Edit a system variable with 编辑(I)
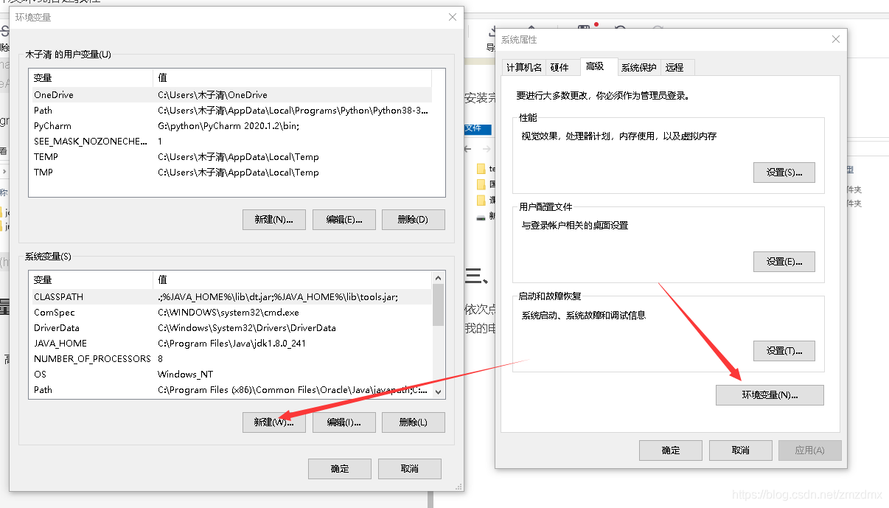The width and height of the screenshot is (889, 508). point(344,422)
